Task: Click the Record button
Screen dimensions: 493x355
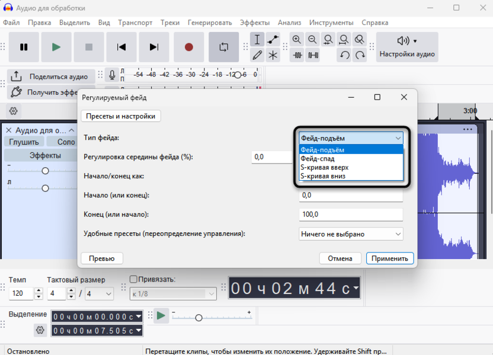Action: [188, 47]
